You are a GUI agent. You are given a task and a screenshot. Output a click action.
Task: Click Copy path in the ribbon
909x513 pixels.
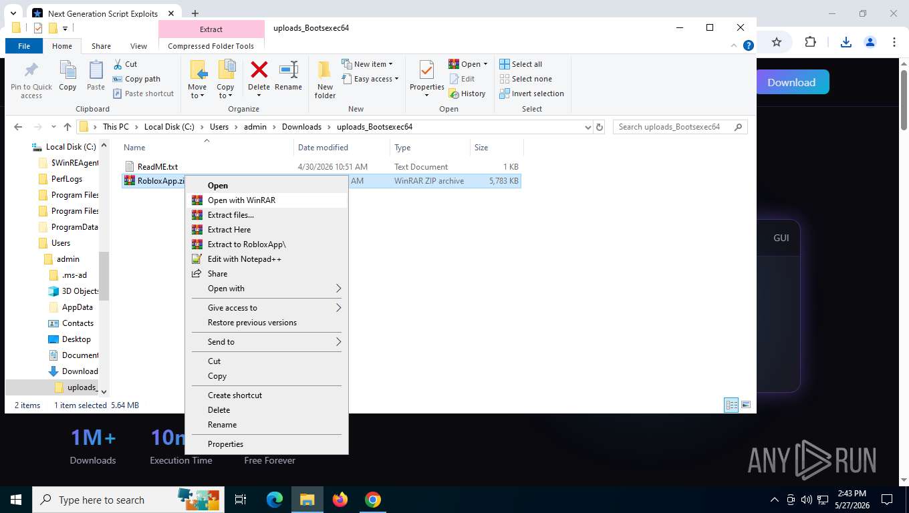[x=137, y=79]
